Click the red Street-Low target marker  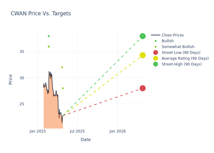click(x=142, y=88)
